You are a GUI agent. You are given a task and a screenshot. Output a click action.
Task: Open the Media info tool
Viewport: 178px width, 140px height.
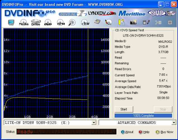click(x=24, y=22)
